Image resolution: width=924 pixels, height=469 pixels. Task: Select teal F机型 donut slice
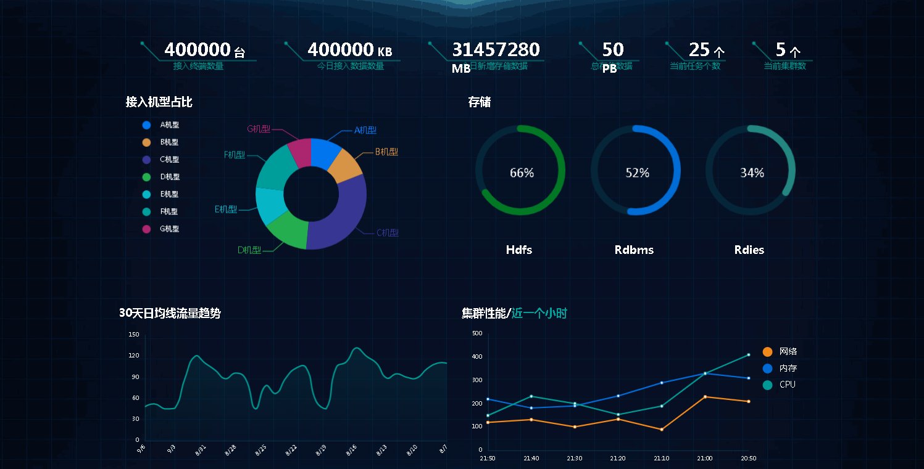273,166
